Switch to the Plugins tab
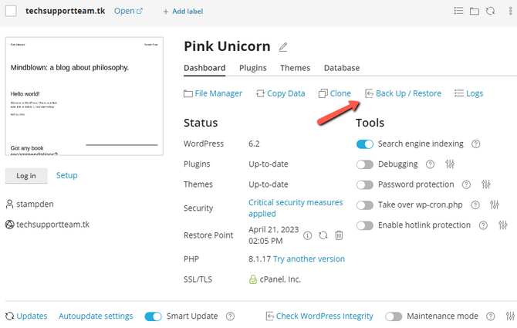Viewport: 517px width, 328px height. [x=253, y=68]
